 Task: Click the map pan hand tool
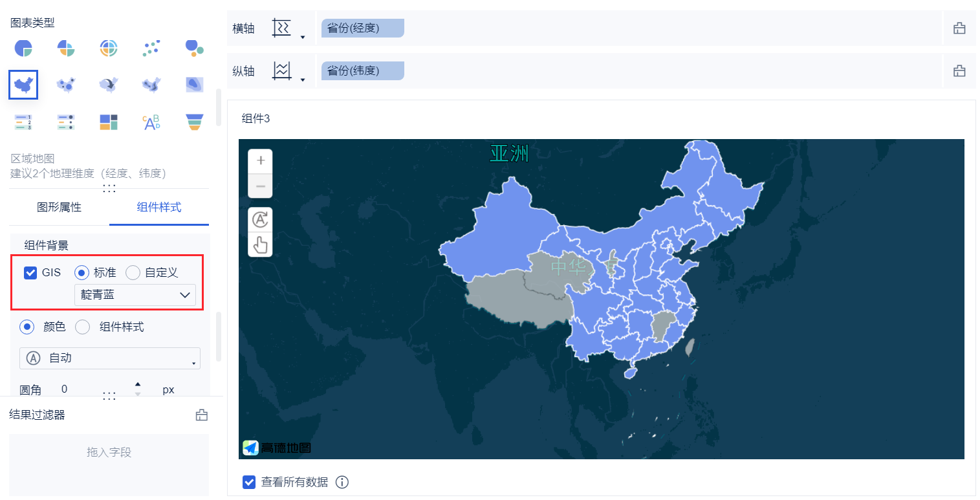261,245
